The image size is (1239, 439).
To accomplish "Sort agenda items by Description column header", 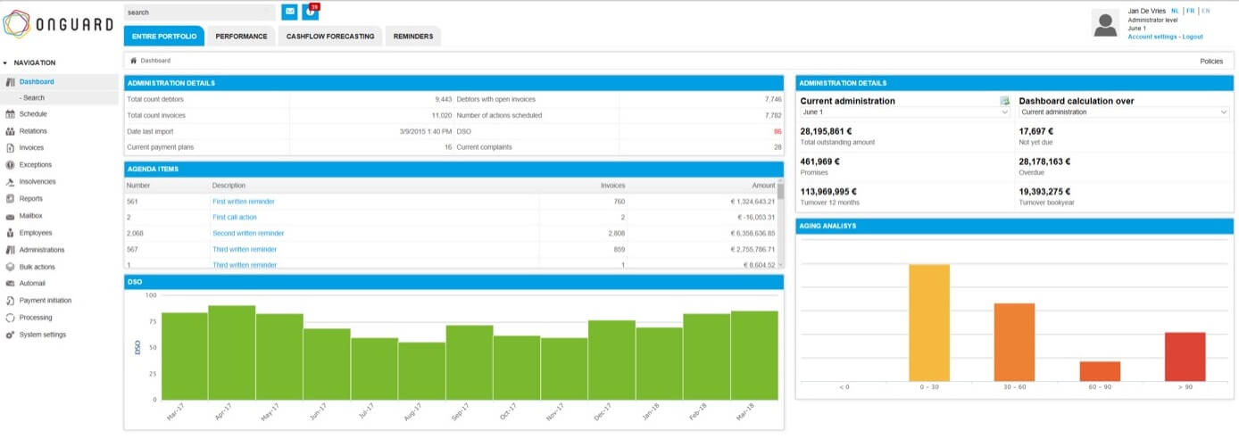I will pos(229,186).
